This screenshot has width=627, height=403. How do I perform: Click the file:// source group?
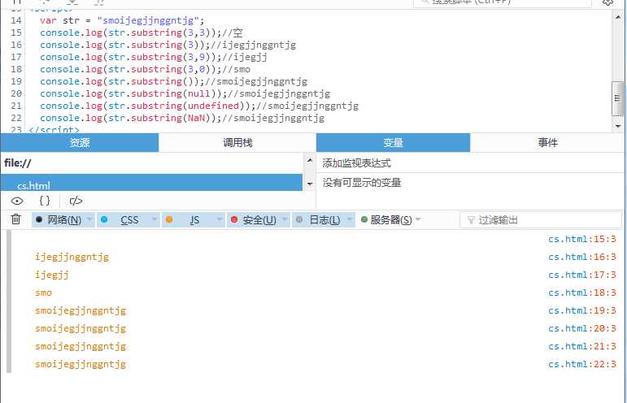click(x=151, y=163)
